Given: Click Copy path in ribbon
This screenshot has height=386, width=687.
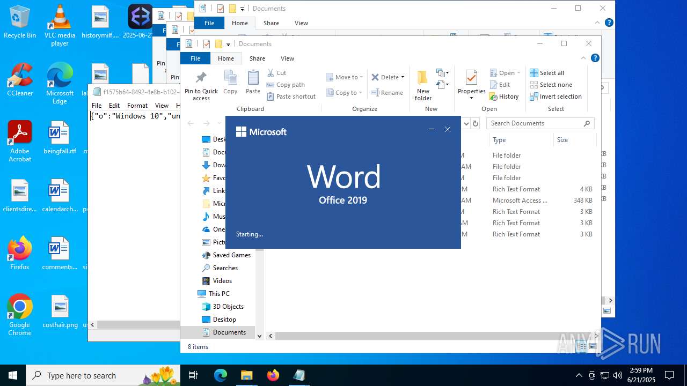Looking at the screenshot, I should pyautogui.click(x=286, y=85).
